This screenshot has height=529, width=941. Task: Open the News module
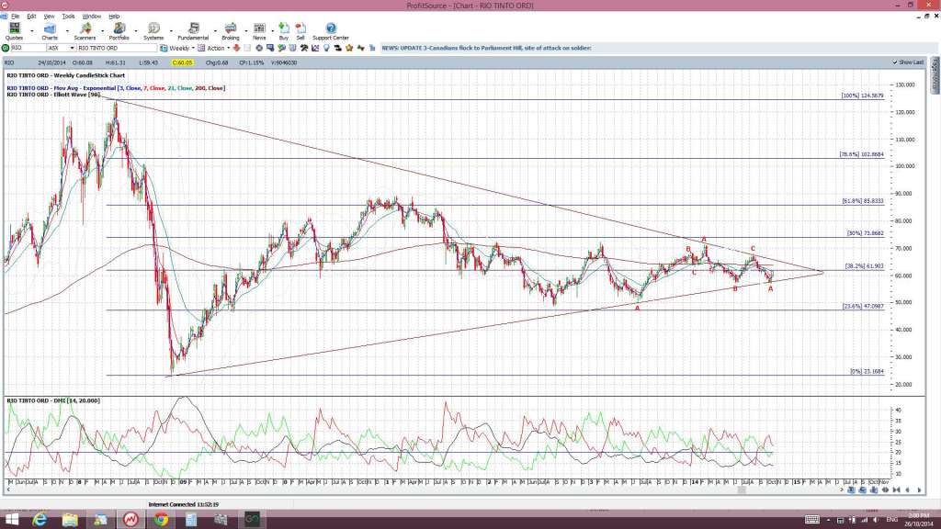[259, 31]
